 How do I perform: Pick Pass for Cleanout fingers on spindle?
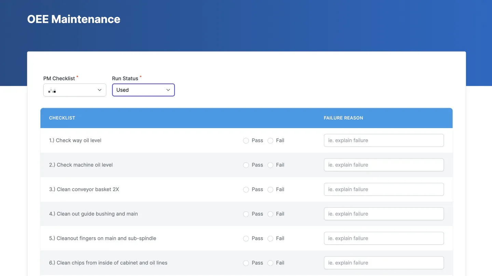[246, 239]
